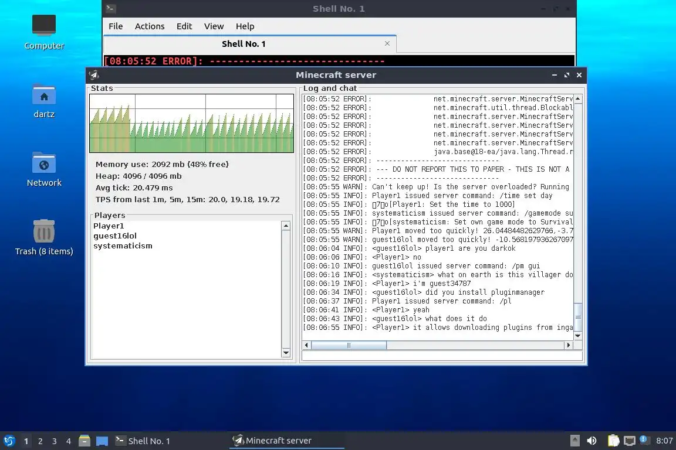Click the Avg tick: 20.479 ms line
The image size is (676, 450).
(134, 187)
